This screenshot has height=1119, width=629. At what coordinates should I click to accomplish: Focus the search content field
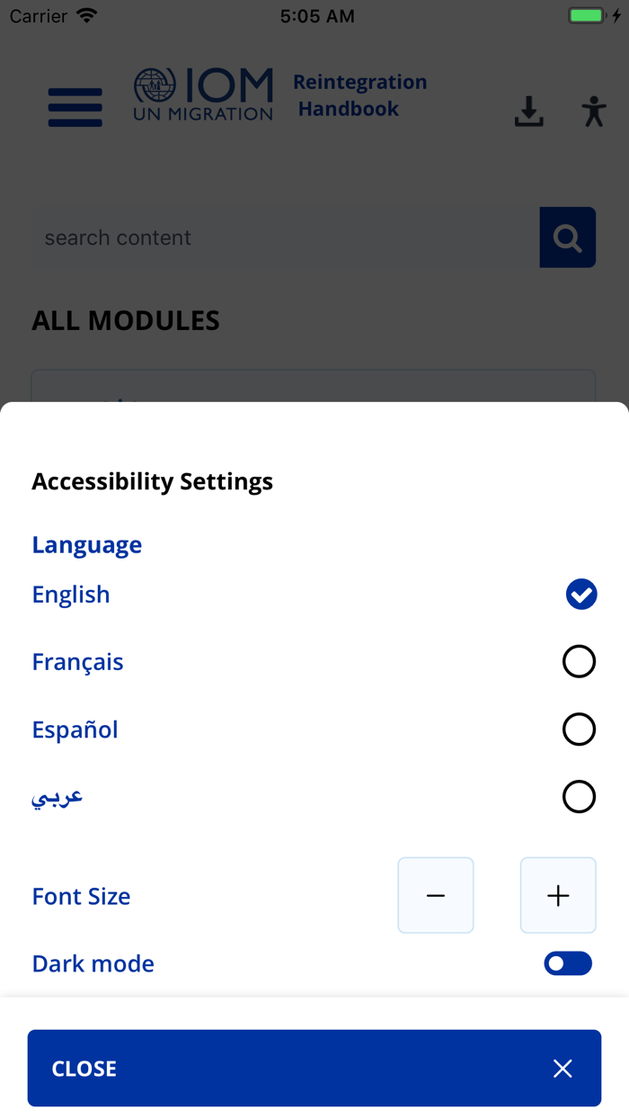(286, 237)
